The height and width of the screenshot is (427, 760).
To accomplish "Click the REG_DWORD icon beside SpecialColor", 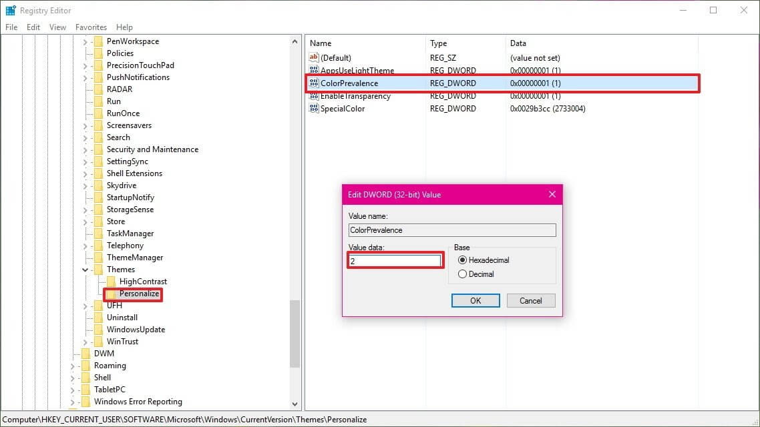I will pos(314,108).
